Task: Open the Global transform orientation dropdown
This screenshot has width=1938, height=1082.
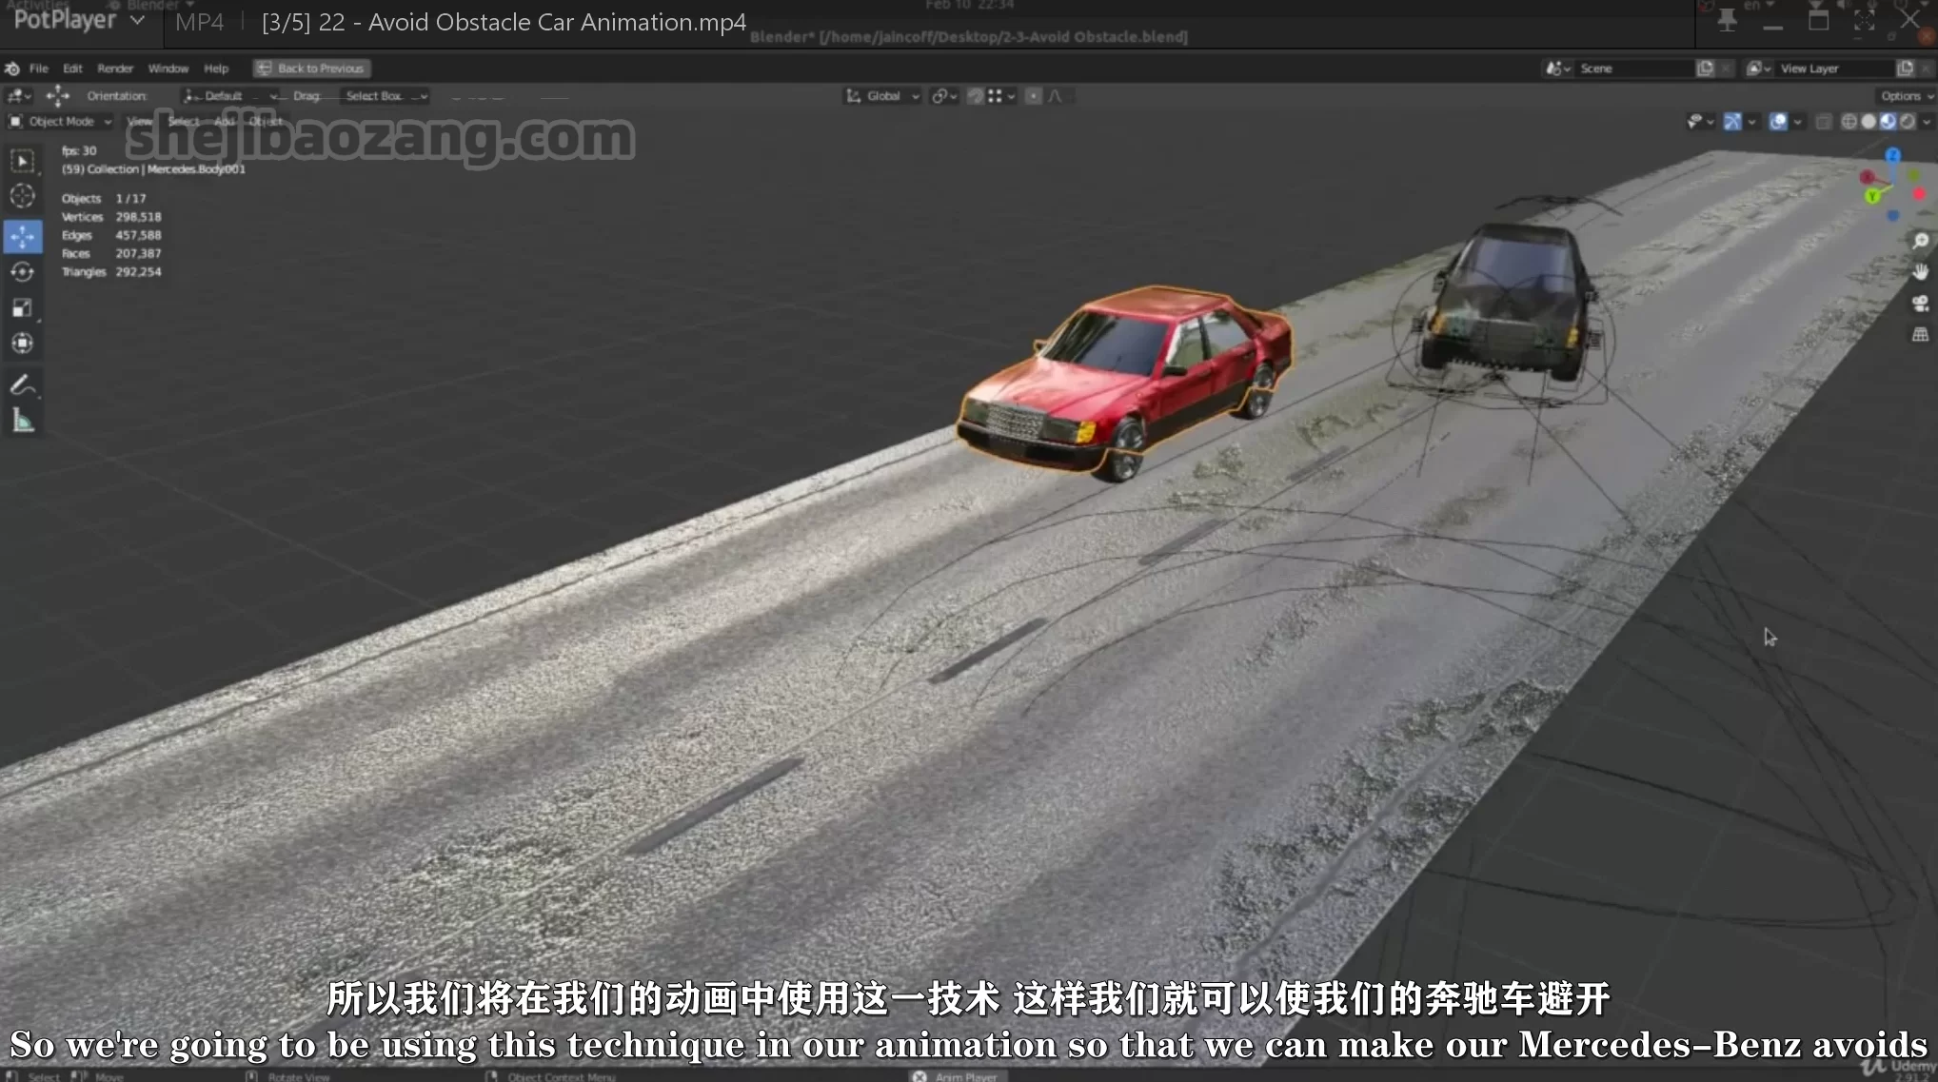Action: 883,96
